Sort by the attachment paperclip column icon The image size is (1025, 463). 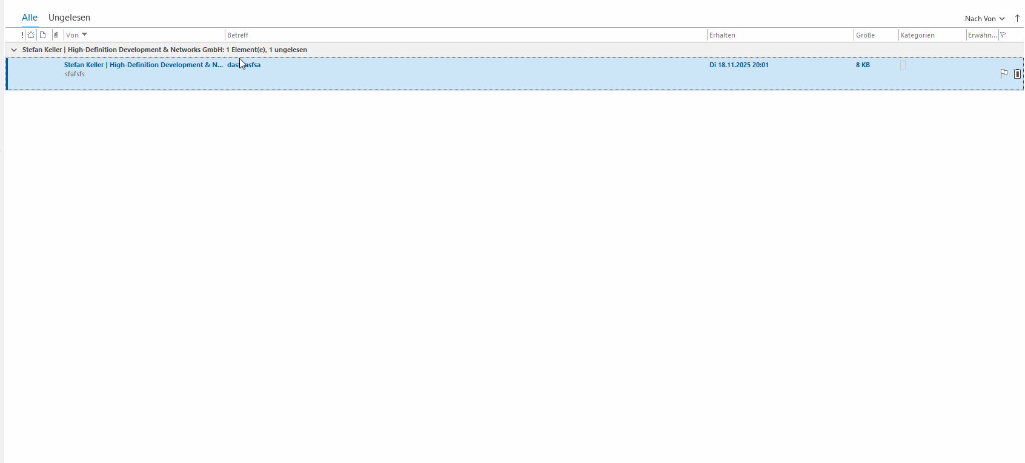(x=56, y=35)
